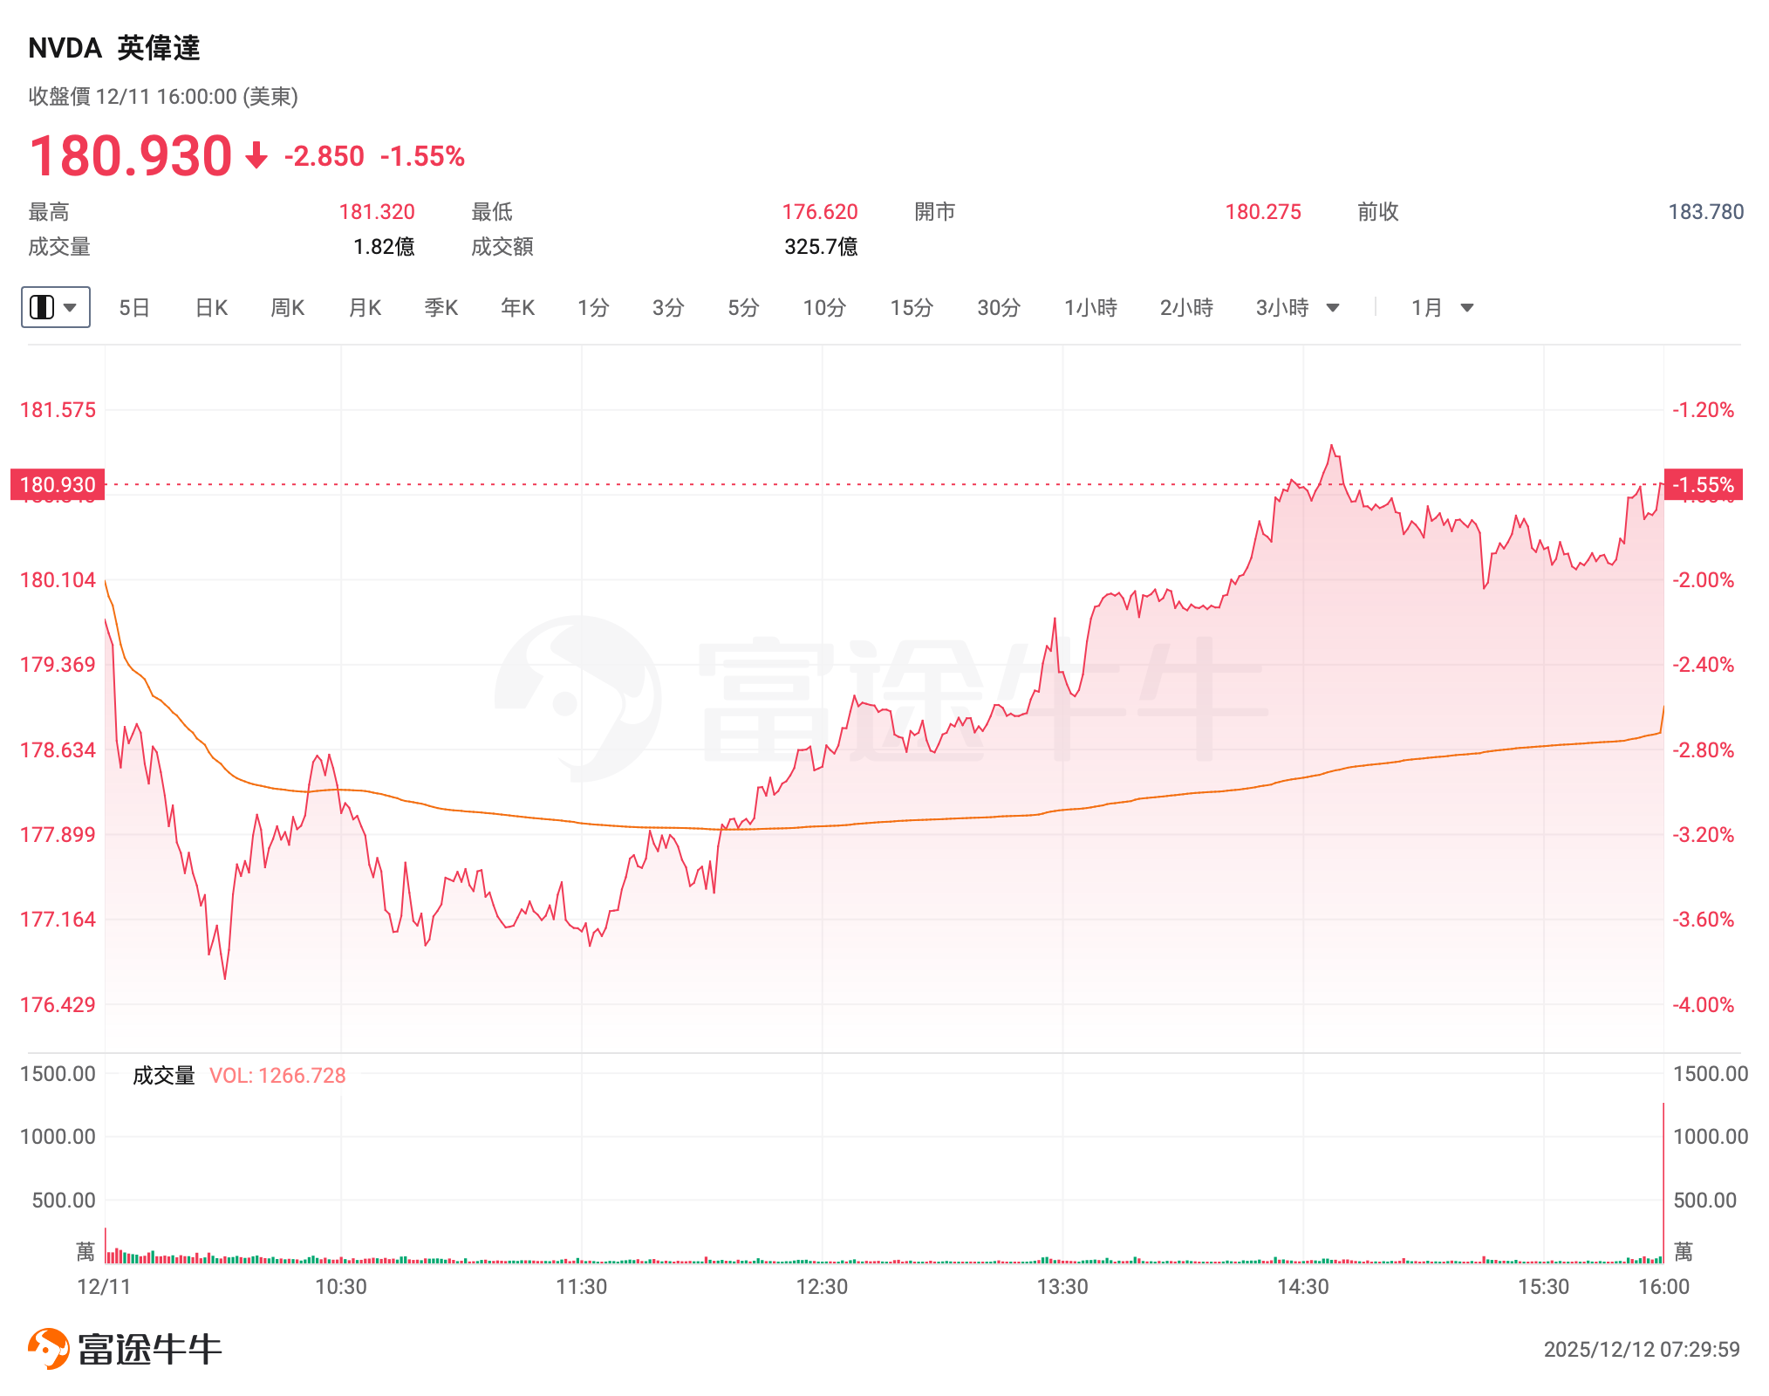Switch to the 30分 interval
Image resolution: width=1769 pixels, height=1396 pixels.
pyautogui.click(x=999, y=308)
